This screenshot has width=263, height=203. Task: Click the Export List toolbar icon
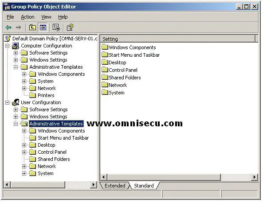click(x=56, y=27)
